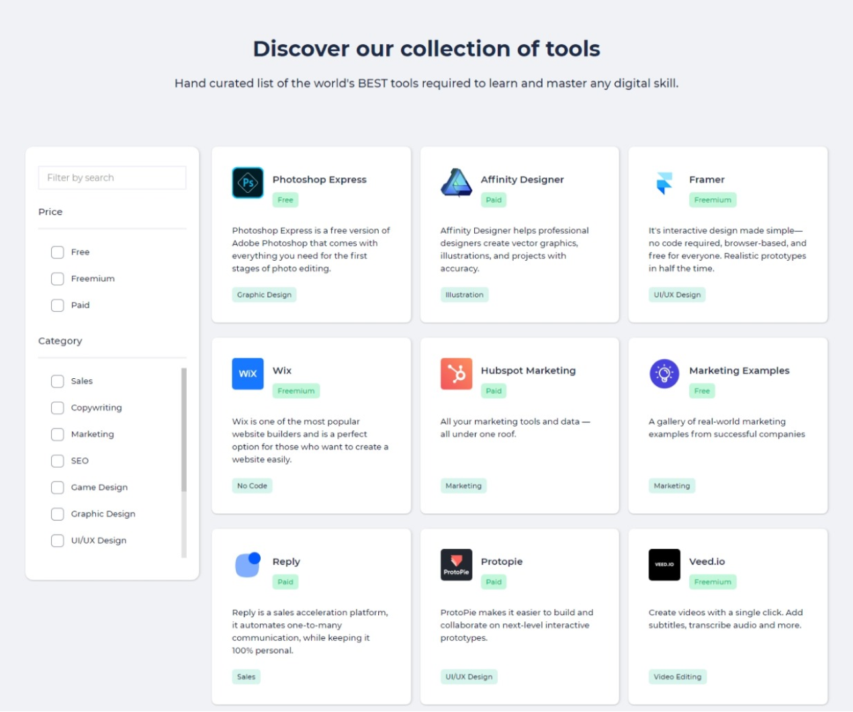The image size is (853, 712).
Task: Click the Hubspot Marketing logo icon
Action: (x=456, y=373)
